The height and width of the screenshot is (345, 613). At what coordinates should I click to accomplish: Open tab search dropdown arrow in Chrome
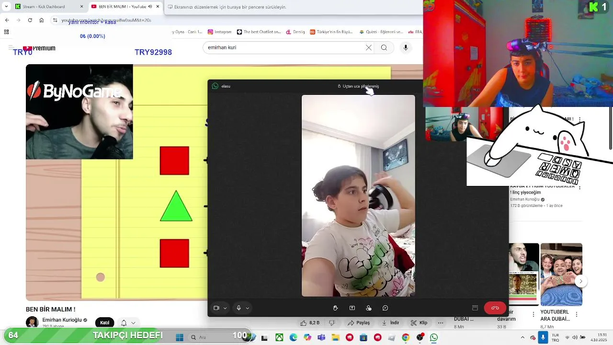pyautogui.click(x=6, y=7)
